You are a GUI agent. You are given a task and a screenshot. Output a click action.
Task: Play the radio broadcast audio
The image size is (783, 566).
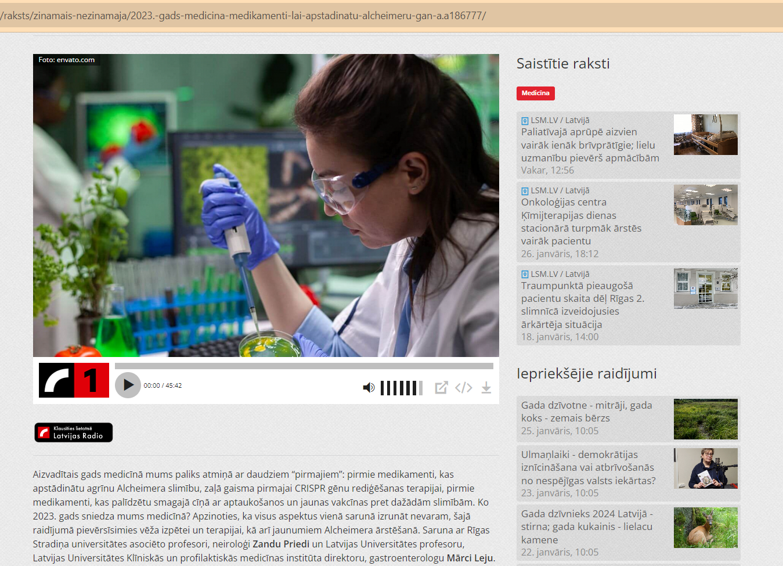tap(128, 385)
